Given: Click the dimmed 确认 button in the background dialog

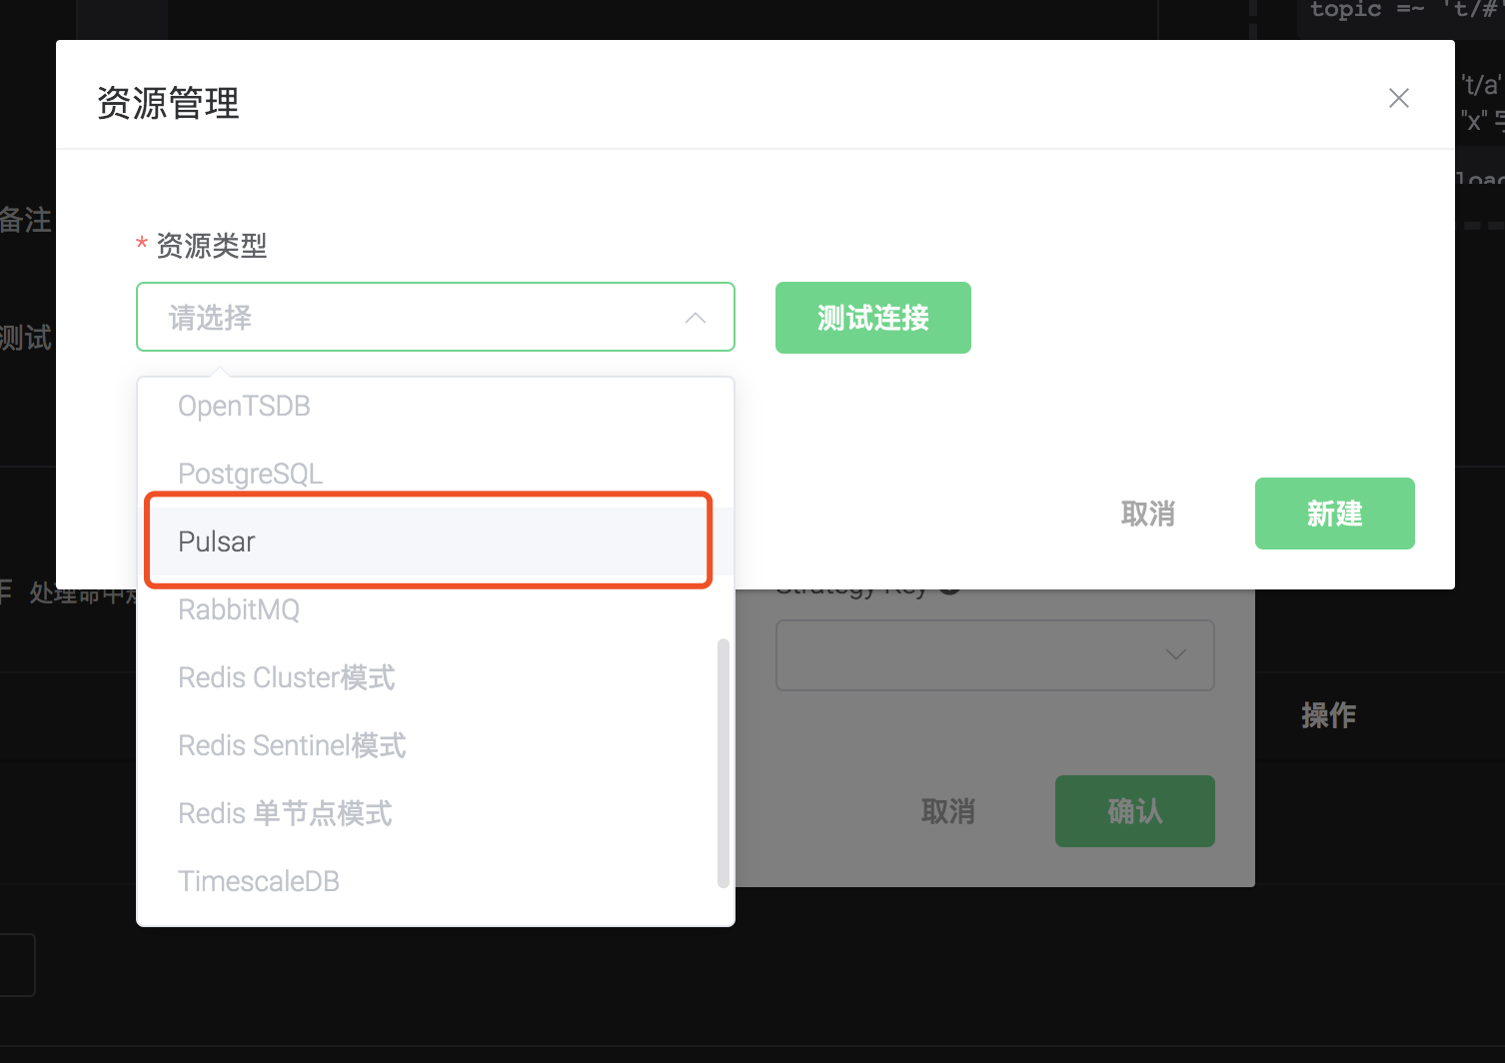Looking at the screenshot, I should pyautogui.click(x=1134, y=811).
